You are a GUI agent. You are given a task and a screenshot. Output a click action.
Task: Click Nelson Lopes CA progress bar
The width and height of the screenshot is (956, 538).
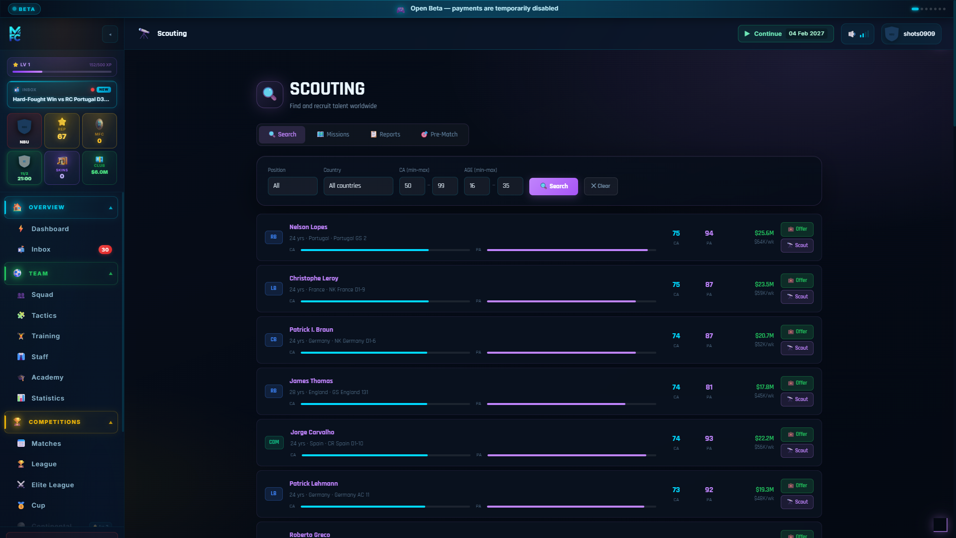385,250
